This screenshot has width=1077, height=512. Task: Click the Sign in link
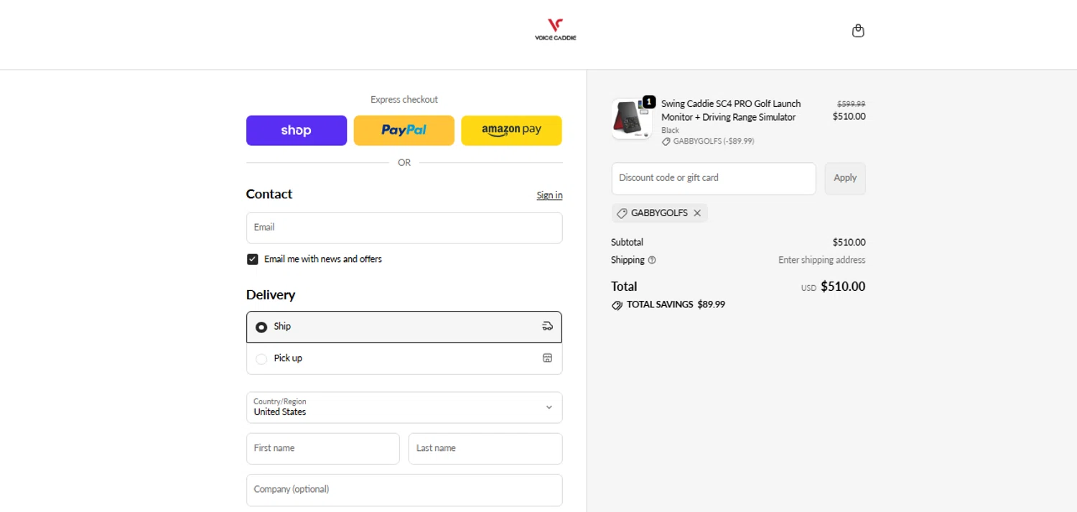(549, 195)
